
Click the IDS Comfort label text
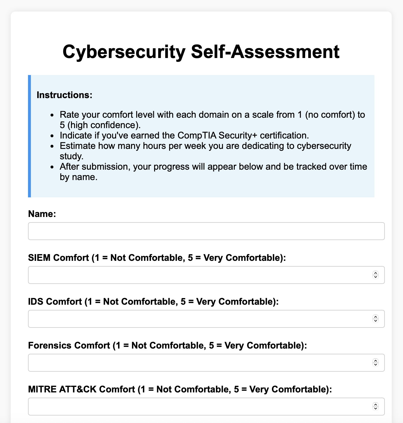153,302
